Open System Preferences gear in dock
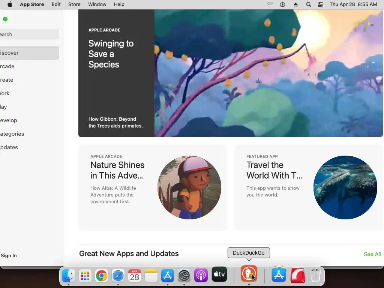The height and width of the screenshot is (288, 384). coord(184,276)
